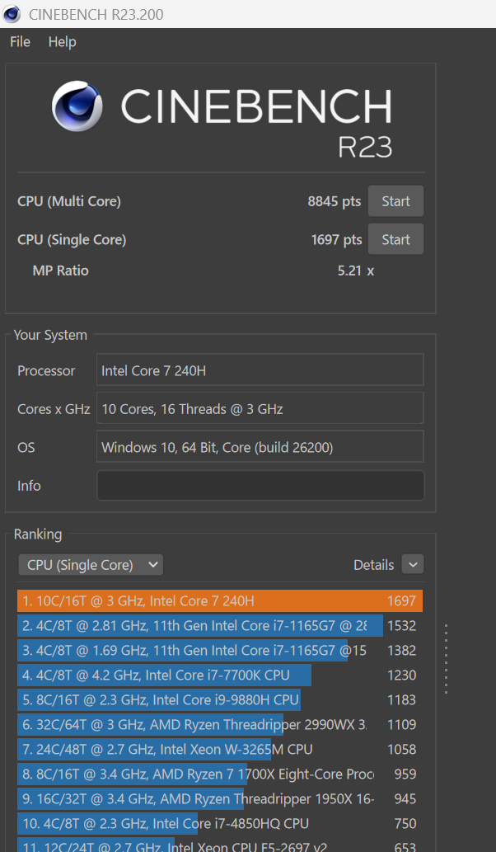Screen dimensions: 496x852
Task: Open the ranking category selector arrow
Action: [x=152, y=564]
